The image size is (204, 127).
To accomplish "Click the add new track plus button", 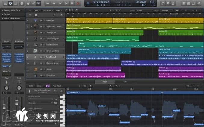I will tap(30, 14).
